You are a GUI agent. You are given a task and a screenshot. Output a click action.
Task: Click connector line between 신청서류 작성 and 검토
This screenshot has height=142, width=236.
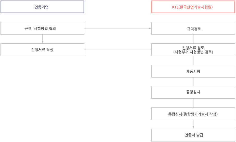[118, 50]
